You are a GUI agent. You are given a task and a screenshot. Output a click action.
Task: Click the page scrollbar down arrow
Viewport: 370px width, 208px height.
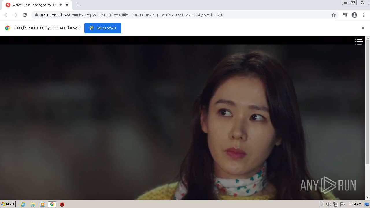tap(368, 198)
